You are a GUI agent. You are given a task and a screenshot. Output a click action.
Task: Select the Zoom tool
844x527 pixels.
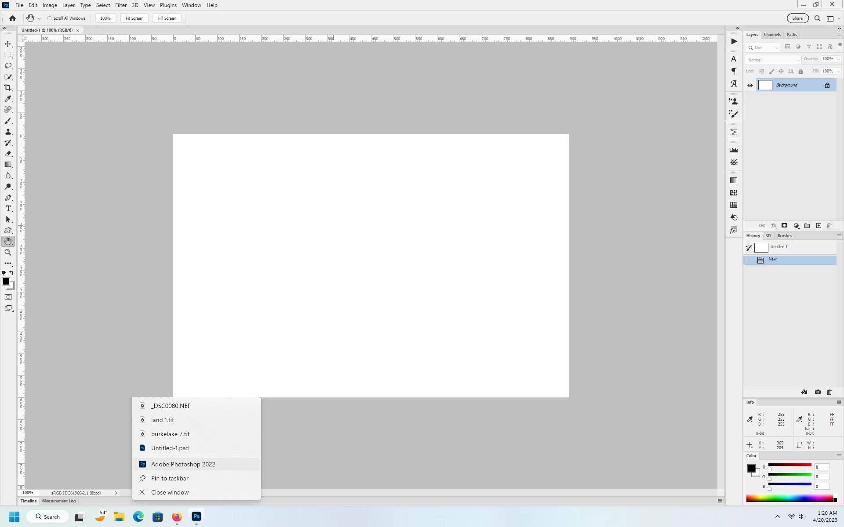(8, 253)
